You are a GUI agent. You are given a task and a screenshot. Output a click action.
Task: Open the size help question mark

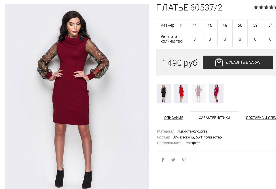(x=181, y=26)
